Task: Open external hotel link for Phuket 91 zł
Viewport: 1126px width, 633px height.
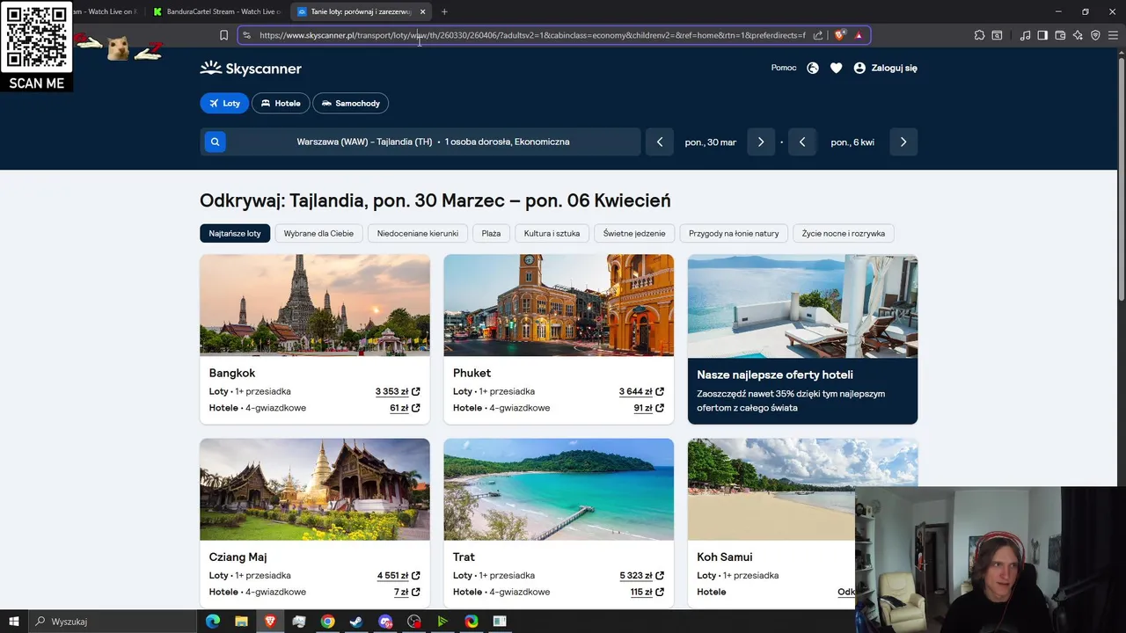Action: 660,408
